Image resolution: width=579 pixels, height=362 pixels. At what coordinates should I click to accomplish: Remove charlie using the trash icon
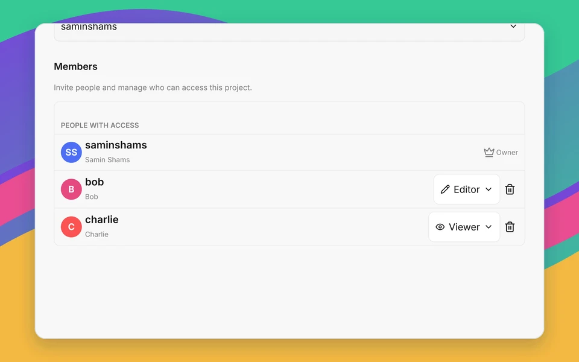point(510,227)
